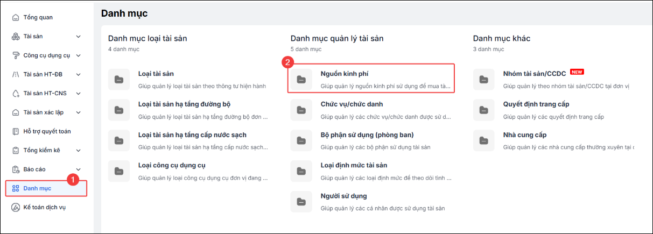Select Tài sản HT-CNS sidebar label
653x234 pixels.
tap(45, 94)
